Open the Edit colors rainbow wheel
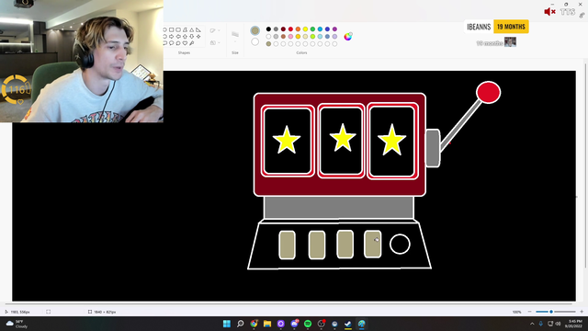Image resolution: width=588 pixels, height=331 pixels. (348, 37)
